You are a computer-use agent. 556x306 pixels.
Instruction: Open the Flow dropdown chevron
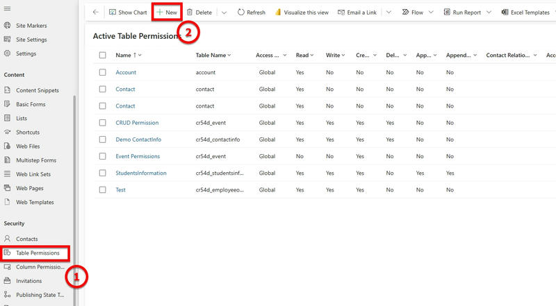pyautogui.click(x=431, y=12)
